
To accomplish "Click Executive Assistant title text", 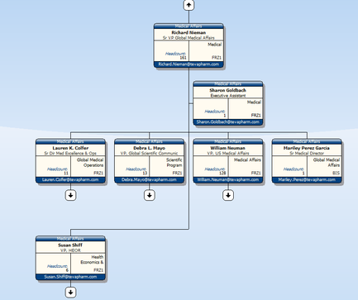I will point(228,96).
